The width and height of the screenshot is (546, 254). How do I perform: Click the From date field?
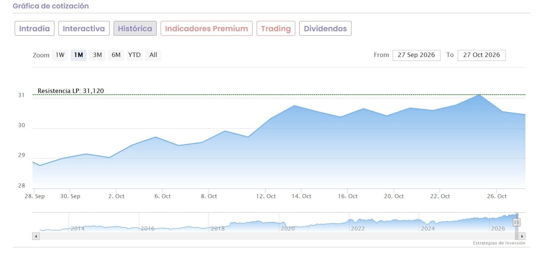(x=417, y=55)
